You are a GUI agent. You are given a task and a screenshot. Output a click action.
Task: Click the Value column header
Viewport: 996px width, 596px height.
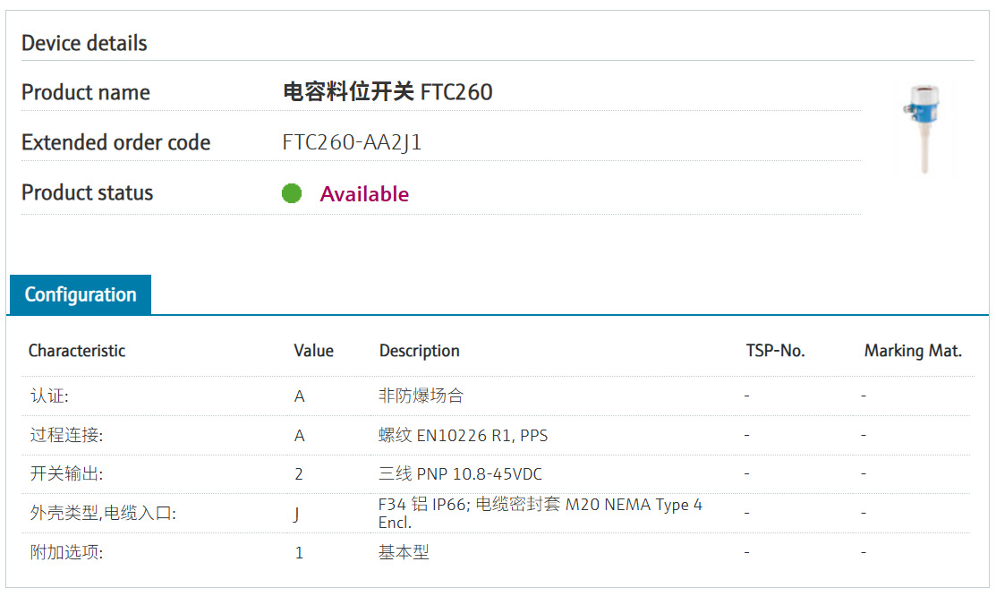click(x=313, y=351)
